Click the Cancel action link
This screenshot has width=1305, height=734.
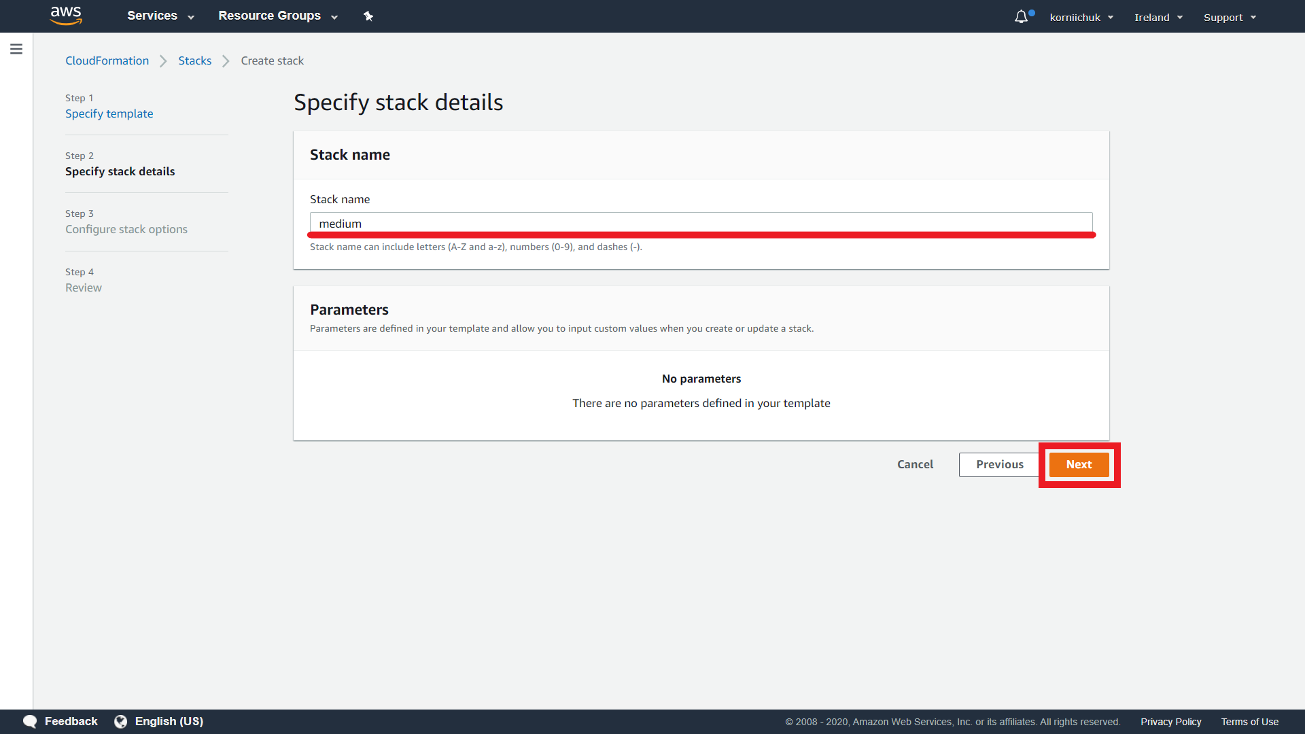pos(916,464)
